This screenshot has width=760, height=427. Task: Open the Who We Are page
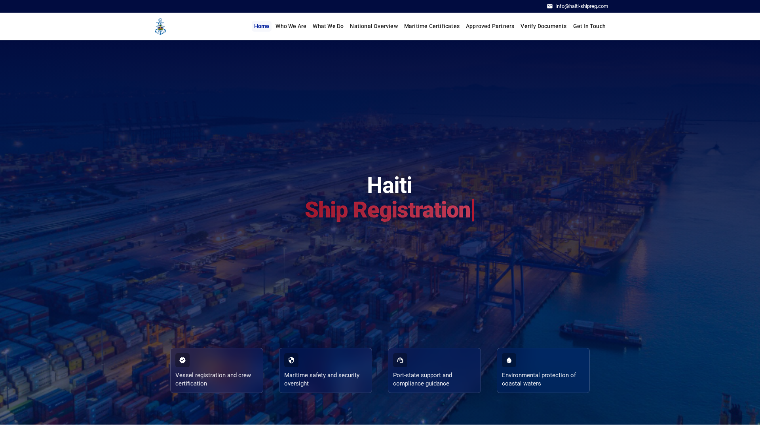pyautogui.click(x=291, y=26)
